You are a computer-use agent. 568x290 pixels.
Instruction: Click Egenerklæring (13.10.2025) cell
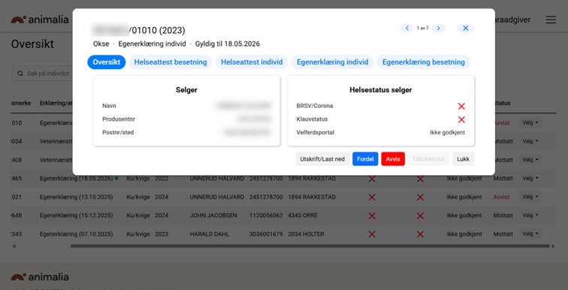[x=76, y=197]
